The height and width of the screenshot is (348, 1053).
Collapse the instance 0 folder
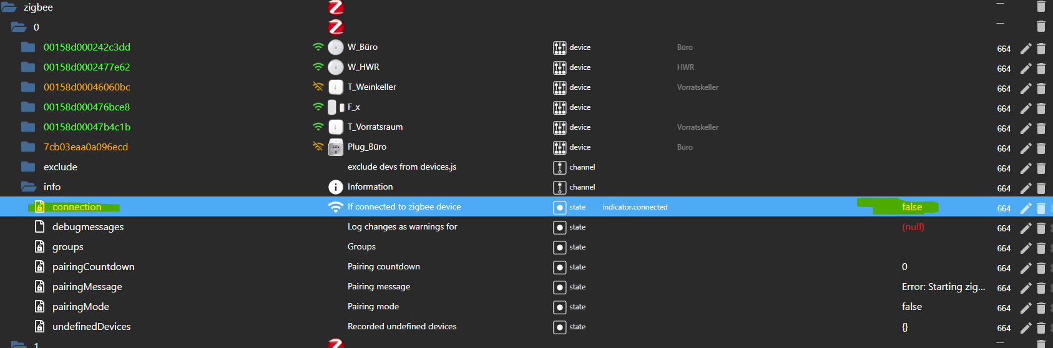point(19,27)
